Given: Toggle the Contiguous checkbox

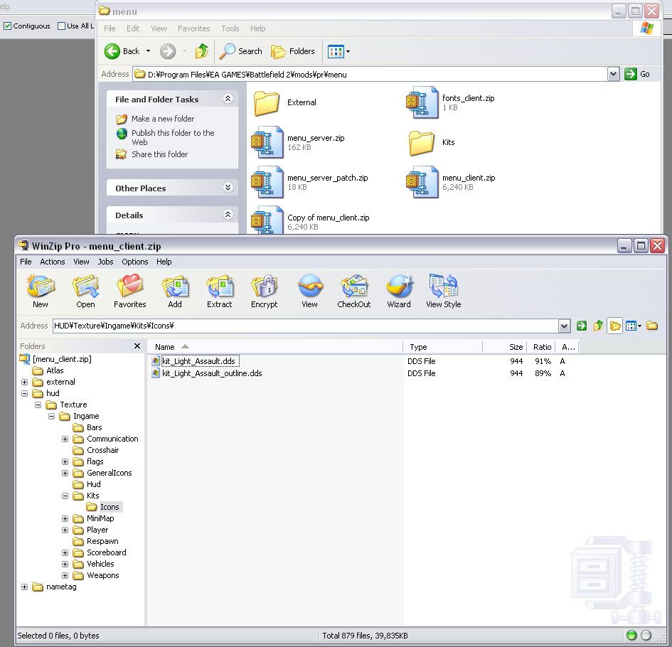Looking at the screenshot, I should coord(8,26).
